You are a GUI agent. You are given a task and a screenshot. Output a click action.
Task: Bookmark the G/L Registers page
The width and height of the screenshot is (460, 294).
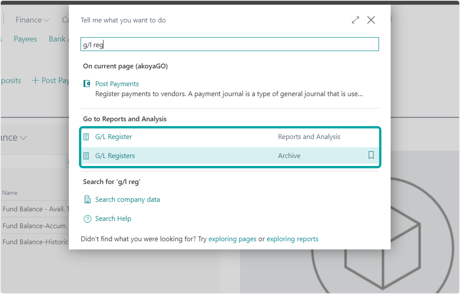click(371, 155)
